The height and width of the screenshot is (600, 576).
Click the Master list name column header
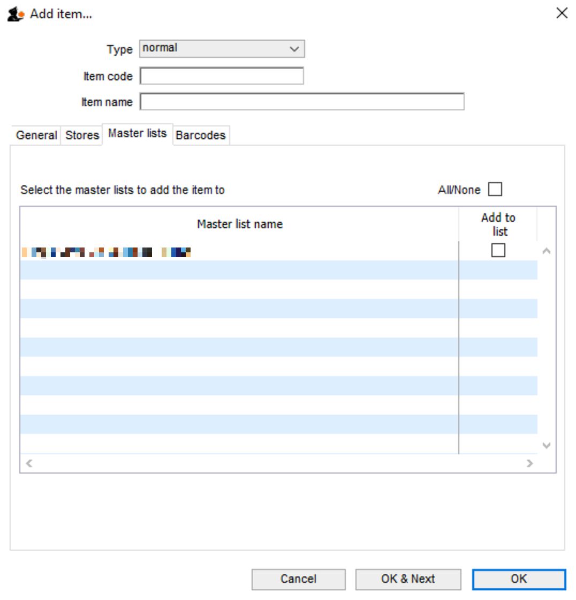239,224
